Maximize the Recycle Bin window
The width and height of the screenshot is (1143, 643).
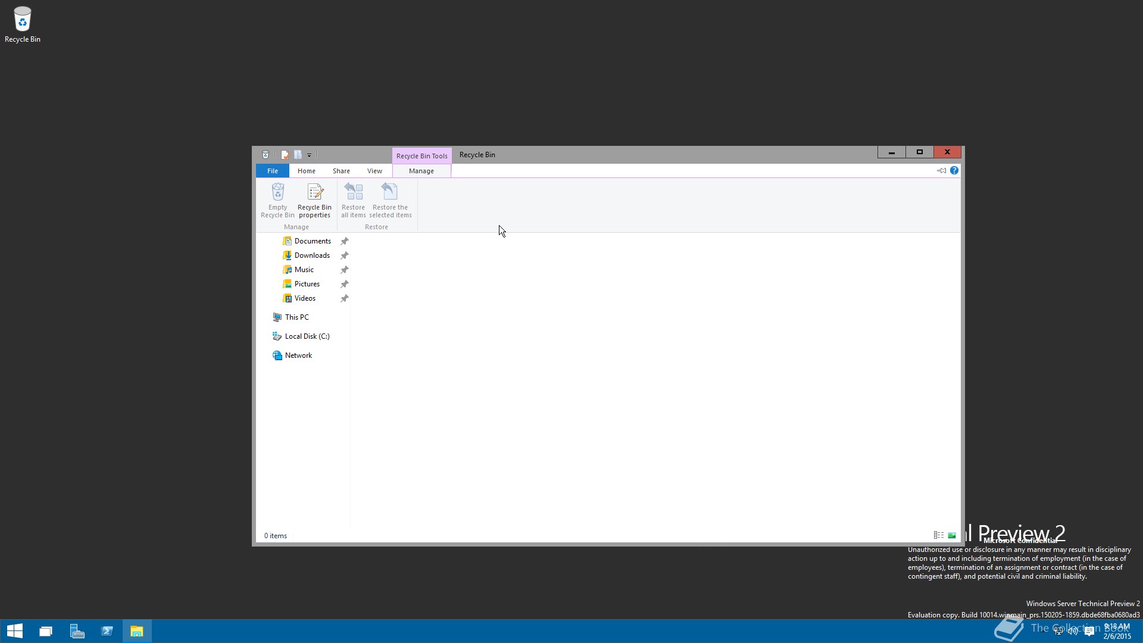tap(920, 152)
